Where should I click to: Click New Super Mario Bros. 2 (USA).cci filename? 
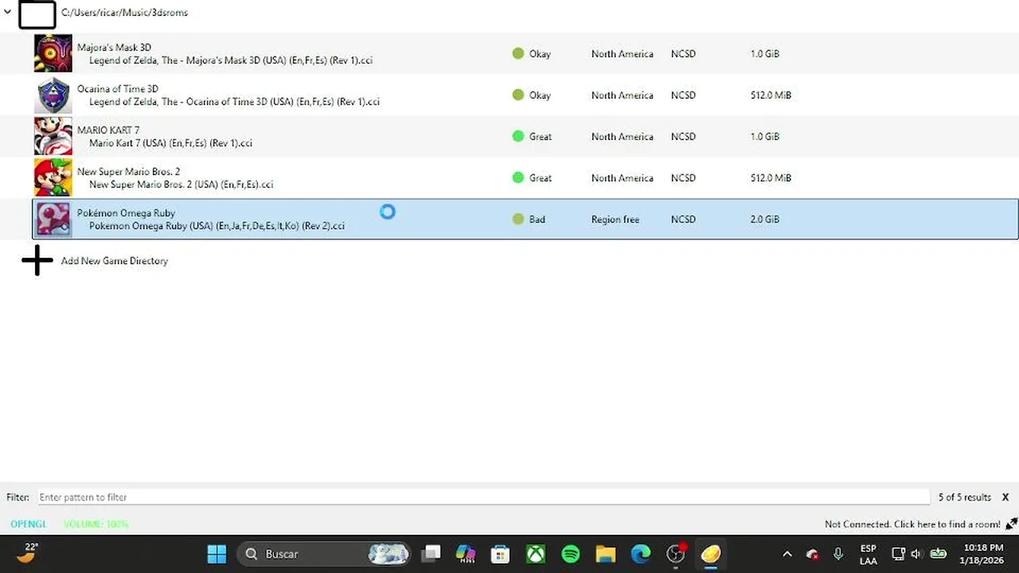pyautogui.click(x=181, y=185)
